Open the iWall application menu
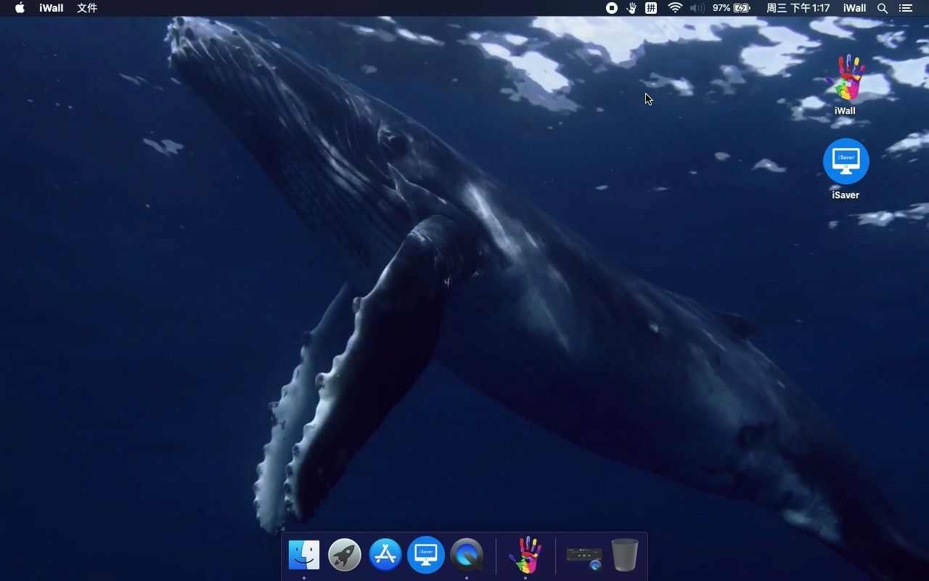This screenshot has width=929, height=581. point(52,8)
